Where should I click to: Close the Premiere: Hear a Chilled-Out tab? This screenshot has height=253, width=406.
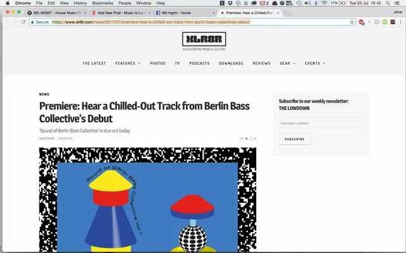[278, 13]
